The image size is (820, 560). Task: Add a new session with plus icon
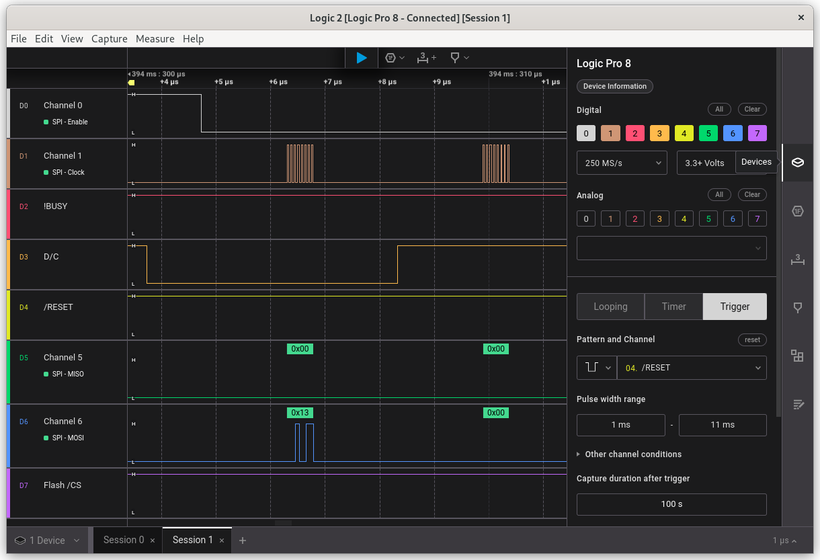(x=243, y=541)
